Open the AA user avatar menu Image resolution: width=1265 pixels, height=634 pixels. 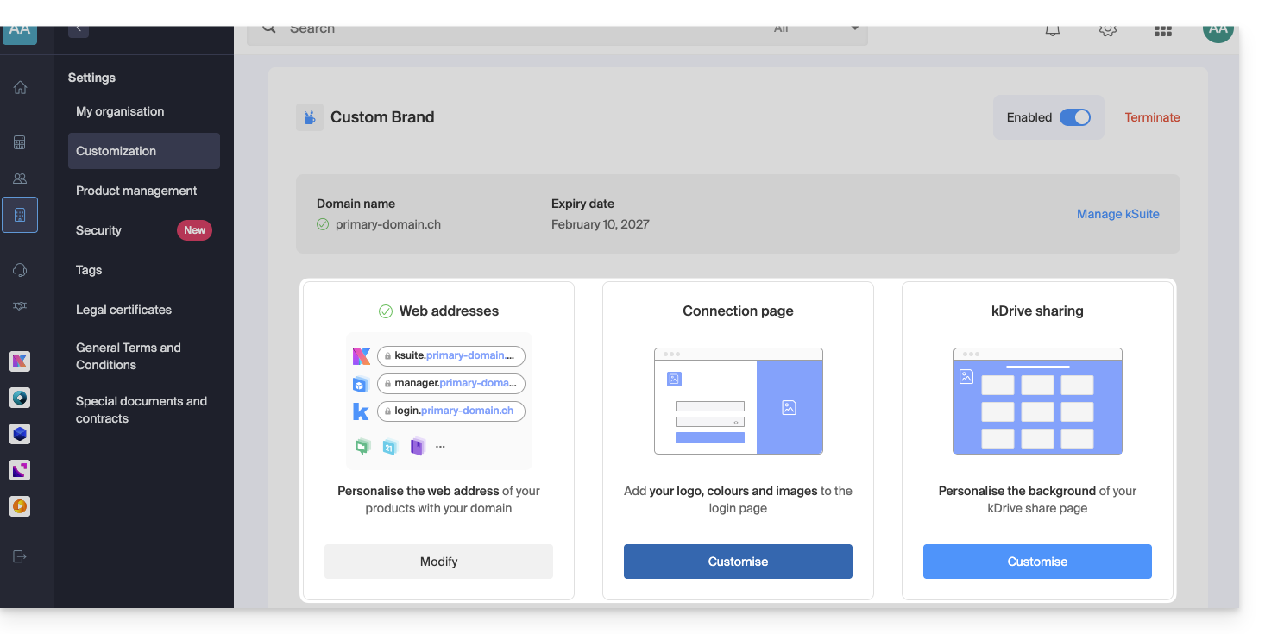tap(1218, 29)
